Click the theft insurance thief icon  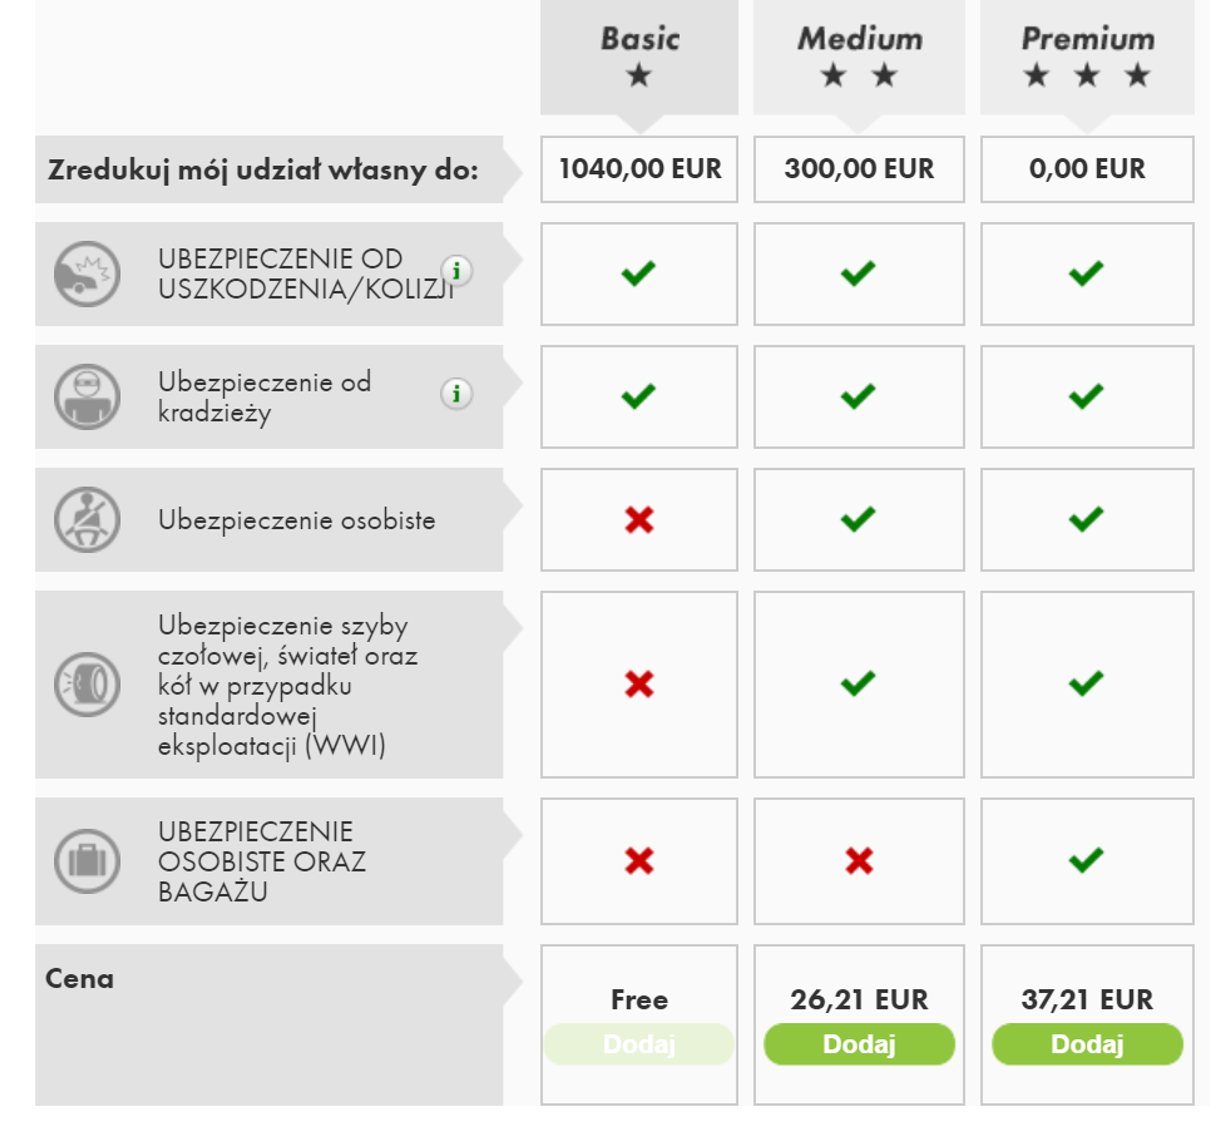tap(87, 397)
